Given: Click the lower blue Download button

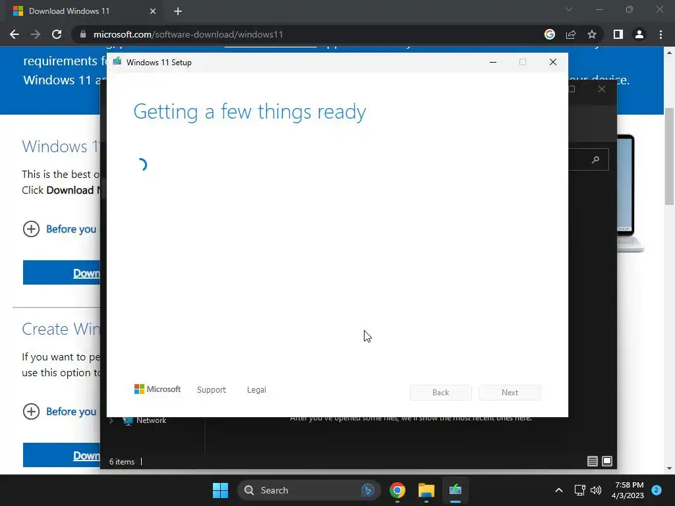Looking at the screenshot, I should pyautogui.click(x=61, y=455).
